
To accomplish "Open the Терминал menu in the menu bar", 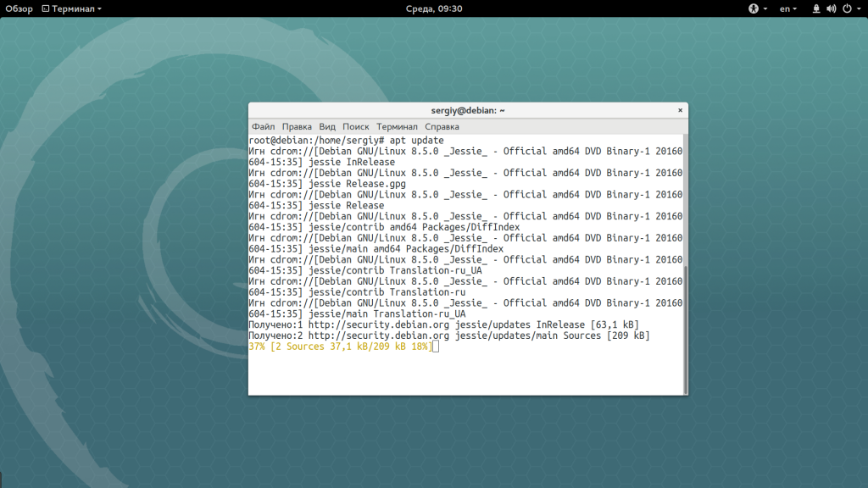I will point(397,126).
